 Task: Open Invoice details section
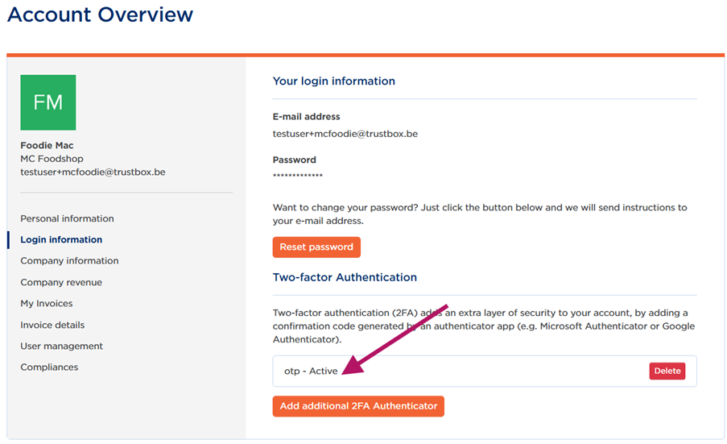click(52, 325)
